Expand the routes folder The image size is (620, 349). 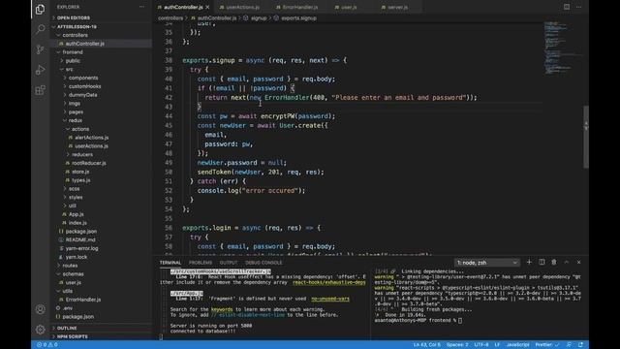[70, 266]
